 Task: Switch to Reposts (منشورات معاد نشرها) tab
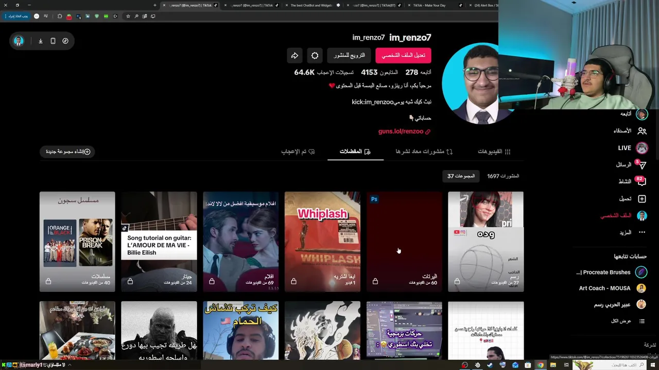click(x=424, y=152)
